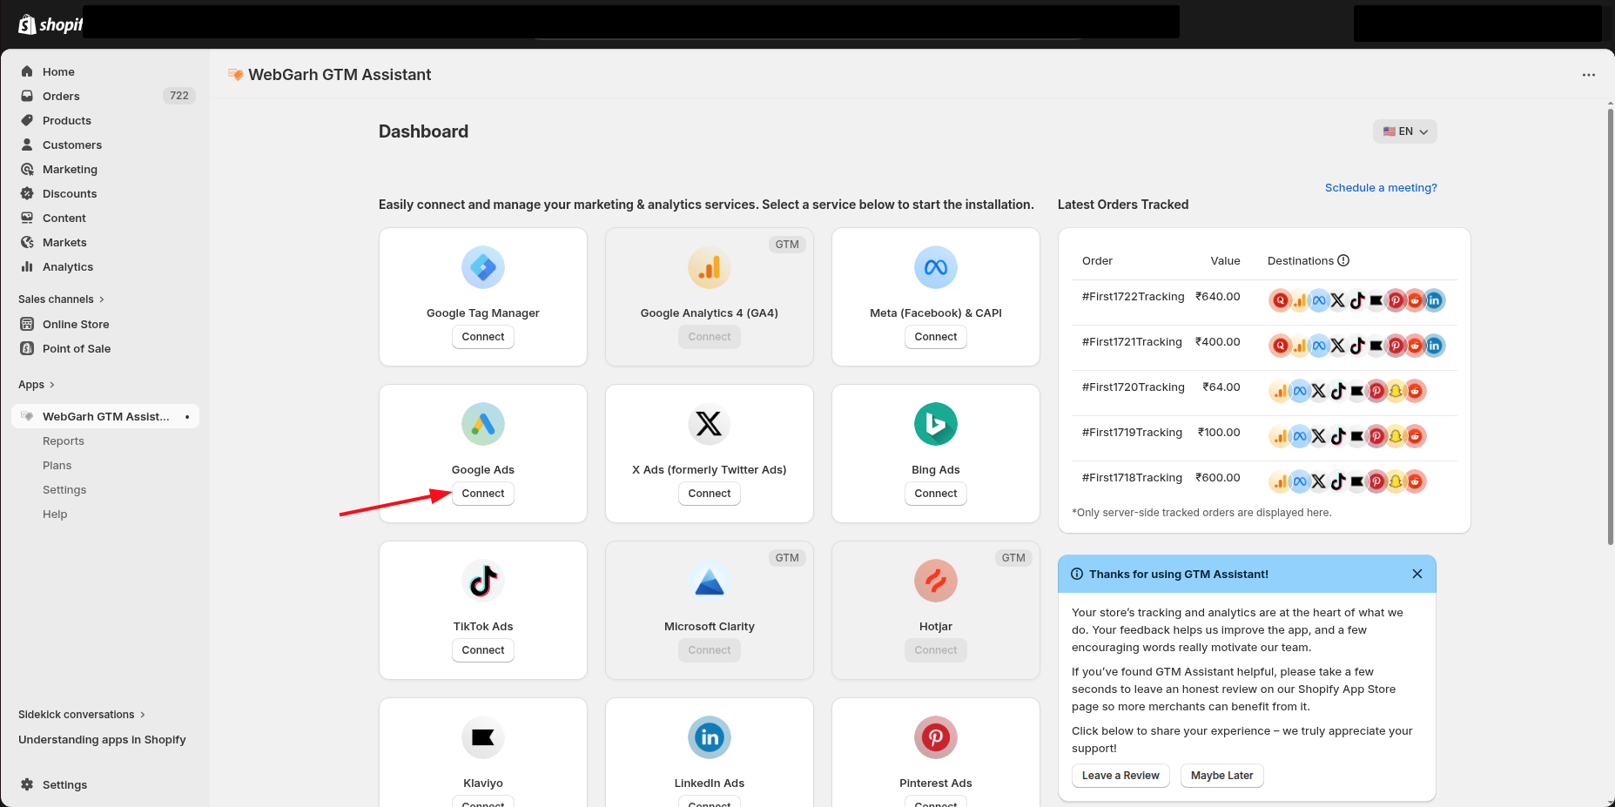This screenshot has height=807, width=1615.
Task: Click LinkedIn destination icon for #First1721Tracking
Action: pyautogui.click(x=1434, y=346)
